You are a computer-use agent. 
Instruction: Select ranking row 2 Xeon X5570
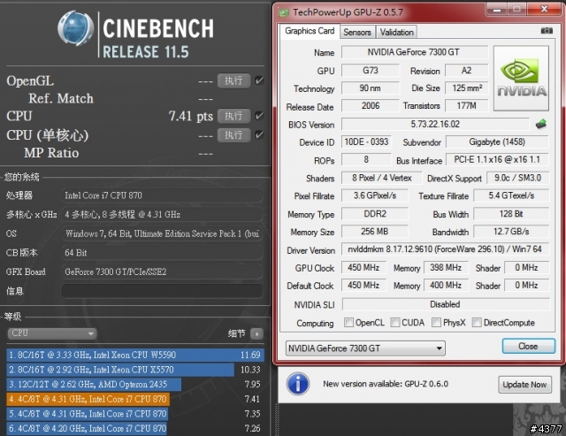pyautogui.click(x=135, y=370)
